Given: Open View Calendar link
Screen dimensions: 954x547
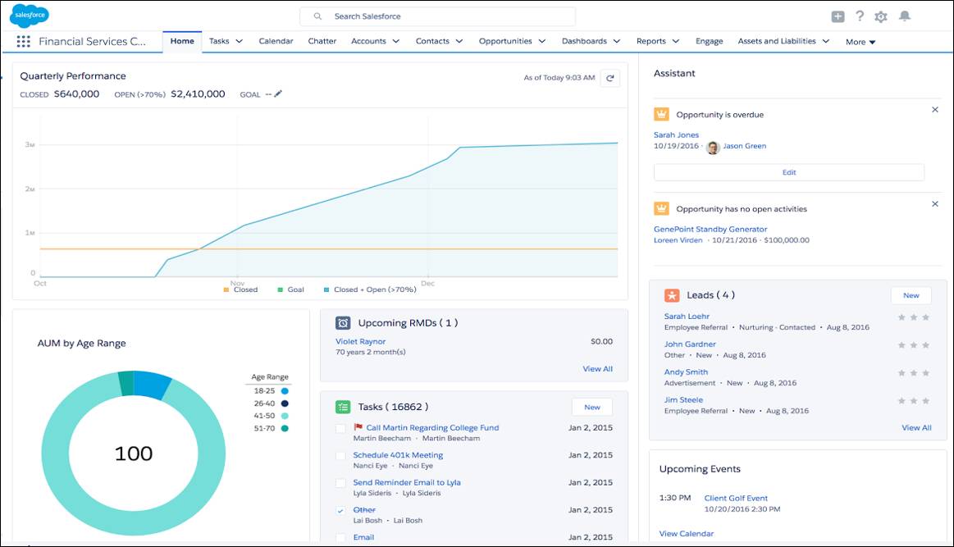Looking at the screenshot, I should (687, 534).
